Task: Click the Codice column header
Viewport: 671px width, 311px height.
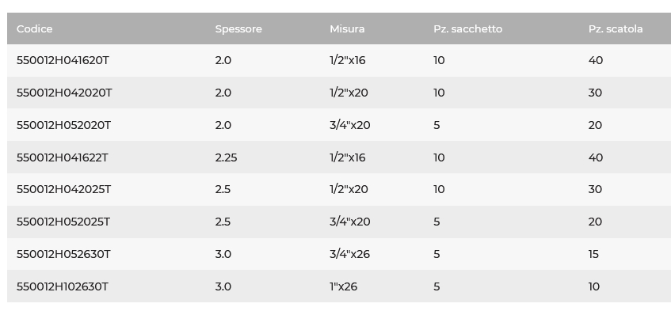Action: point(34,28)
